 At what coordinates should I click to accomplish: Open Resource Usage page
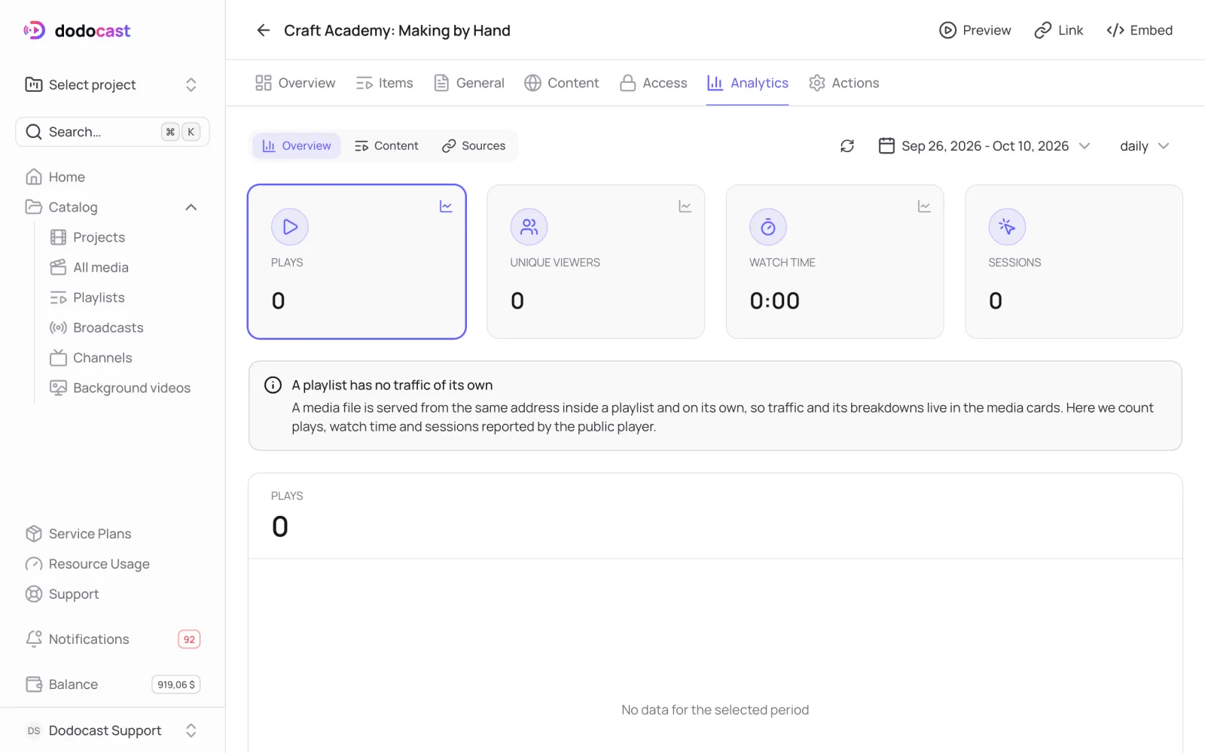pyautogui.click(x=113, y=564)
